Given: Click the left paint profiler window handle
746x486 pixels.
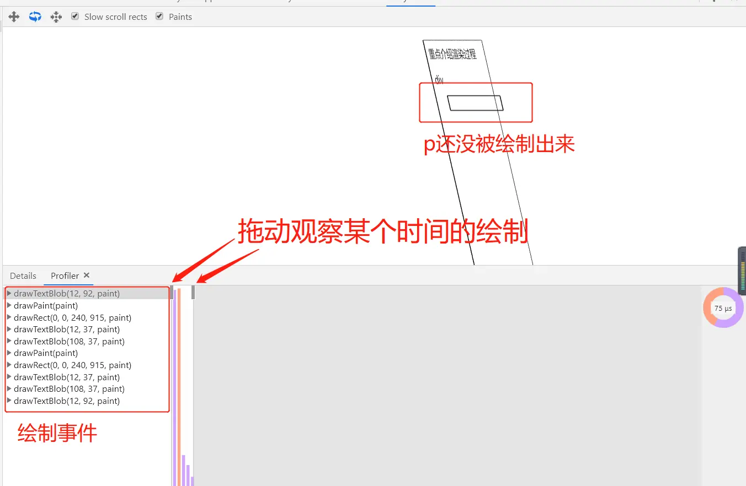Looking at the screenshot, I should [172, 292].
